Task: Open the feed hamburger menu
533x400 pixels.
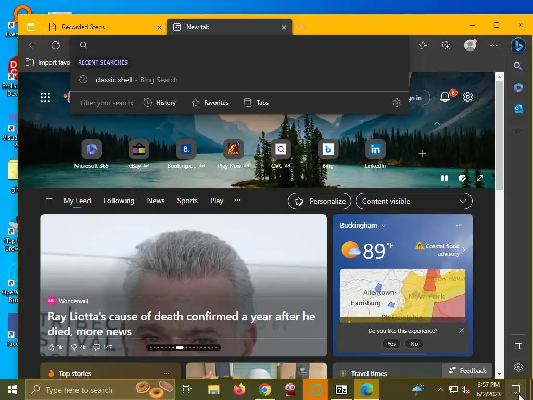Action: [49, 201]
